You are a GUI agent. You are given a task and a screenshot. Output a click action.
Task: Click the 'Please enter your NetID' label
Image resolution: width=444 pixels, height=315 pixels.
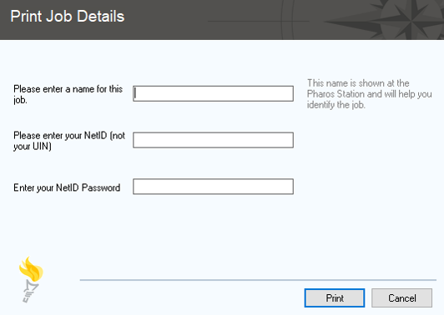(69, 141)
